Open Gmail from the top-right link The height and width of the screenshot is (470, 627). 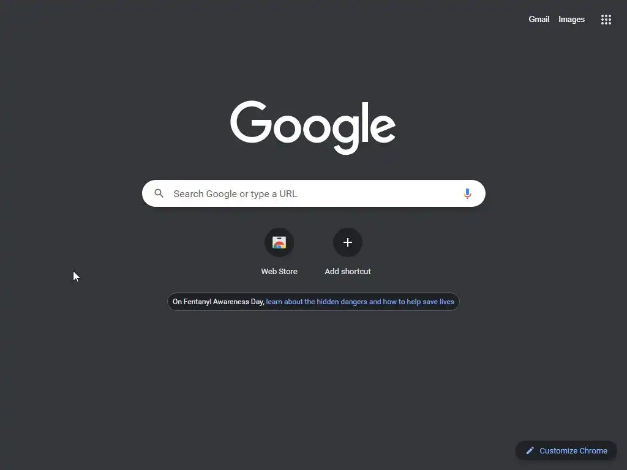pos(539,19)
